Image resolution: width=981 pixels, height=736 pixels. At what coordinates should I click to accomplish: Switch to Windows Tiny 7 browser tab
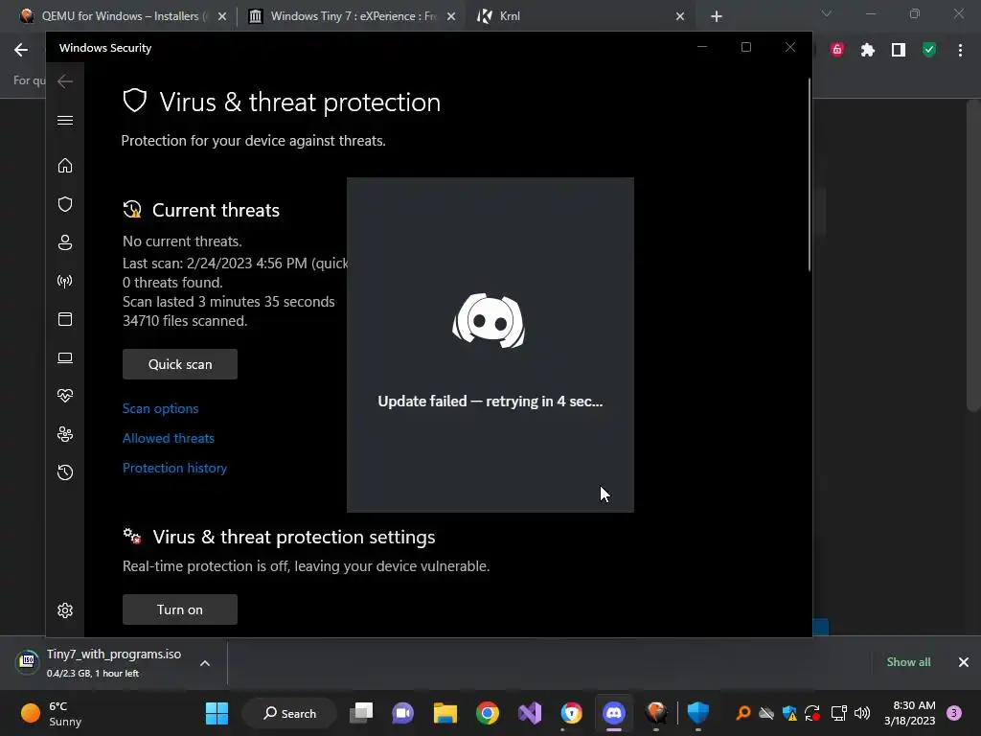click(351, 16)
